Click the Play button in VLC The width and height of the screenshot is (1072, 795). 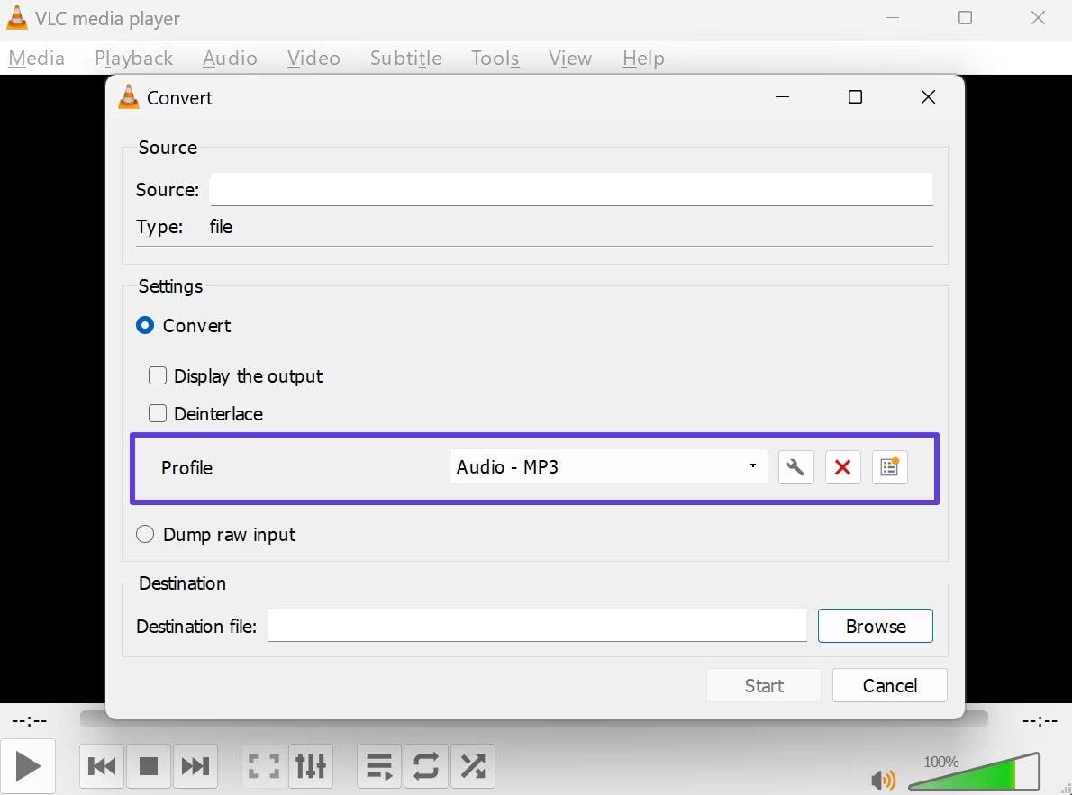pos(27,765)
